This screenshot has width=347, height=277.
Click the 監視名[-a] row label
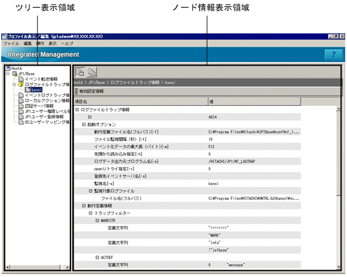pyautogui.click(x=104, y=183)
